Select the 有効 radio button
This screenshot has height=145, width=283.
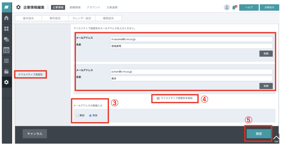click(90, 116)
